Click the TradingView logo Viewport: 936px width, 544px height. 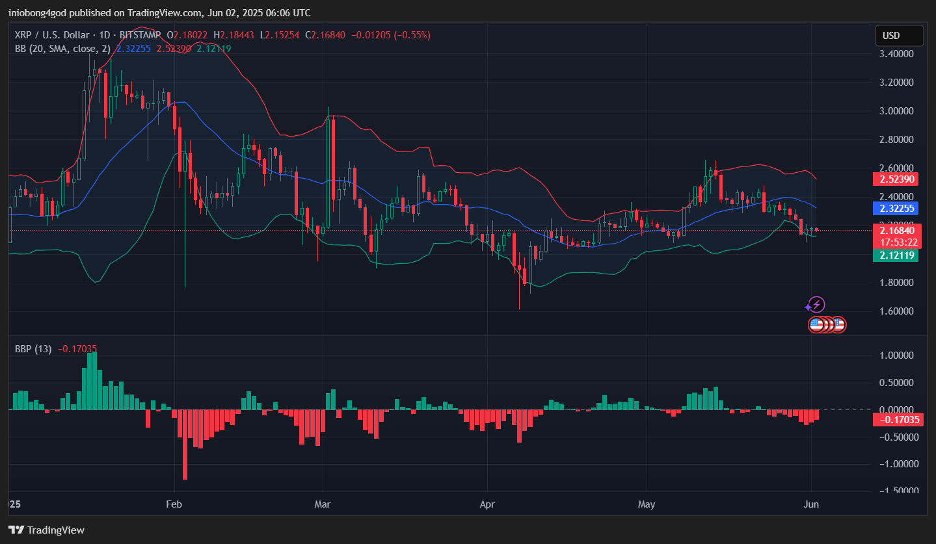pyautogui.click(x=46, y=530)
